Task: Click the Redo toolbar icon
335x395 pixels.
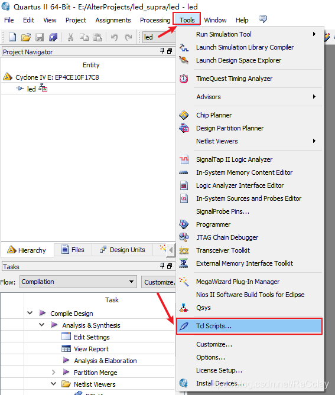Action: point(129,37)
